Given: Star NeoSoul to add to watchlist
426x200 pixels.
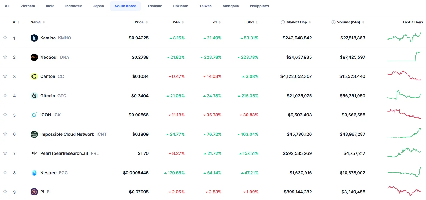Looking at the screenshot, I should click(5, 57).
